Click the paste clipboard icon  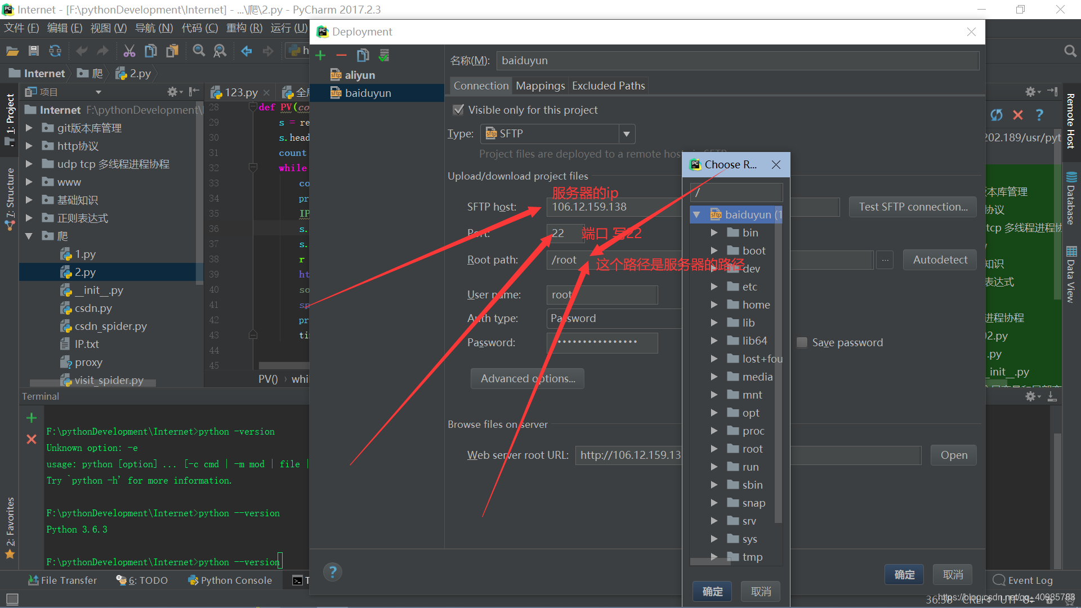coord(172,51)
